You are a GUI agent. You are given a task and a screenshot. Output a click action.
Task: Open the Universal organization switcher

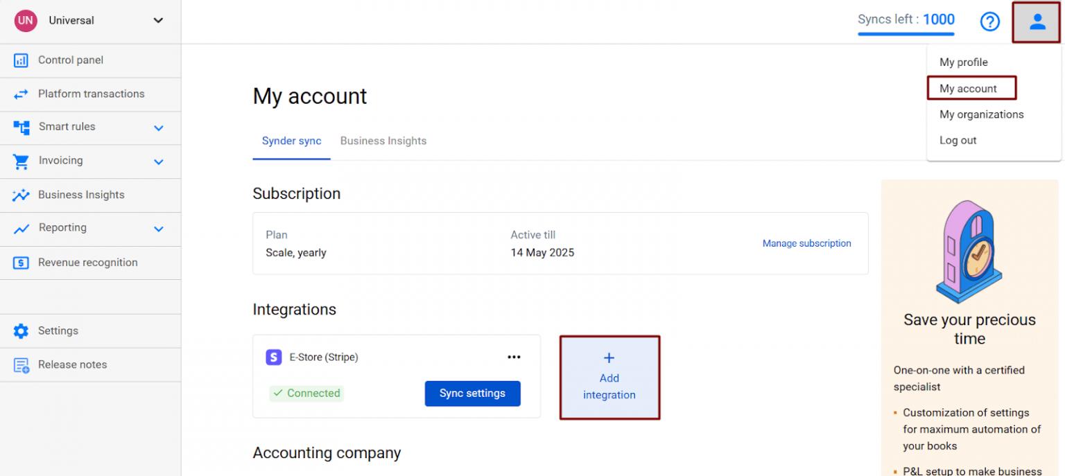pyautogui.click(x=157, y=20)
